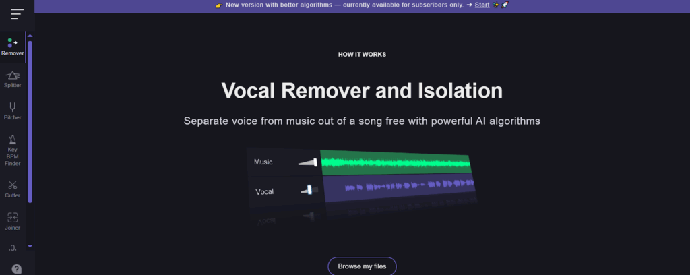Open the hamburger menu icon
Screen dimensions: 690x275
17,13
